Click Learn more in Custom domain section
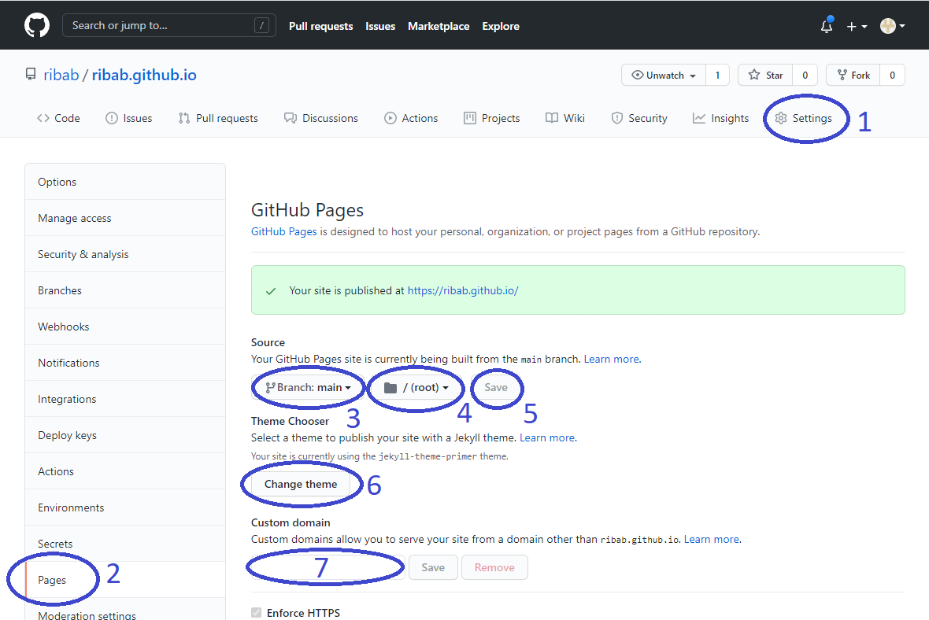The height and width of the screenshot is (620, 929). (x=712, y=539)
